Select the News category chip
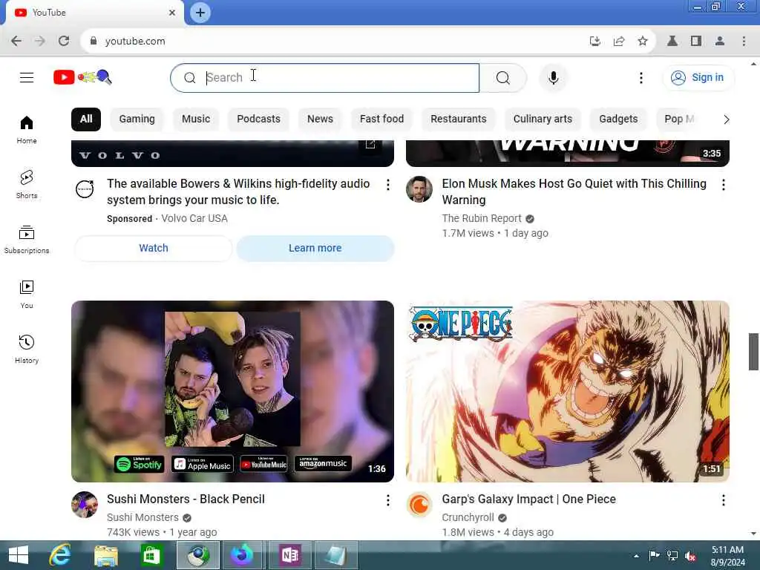Image resolution: width=760 pixels, height=570 pixels. [x=320, y=119]
